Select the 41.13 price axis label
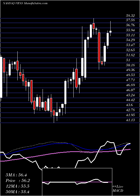Screen dimensions: 140x196 point(130,120)
